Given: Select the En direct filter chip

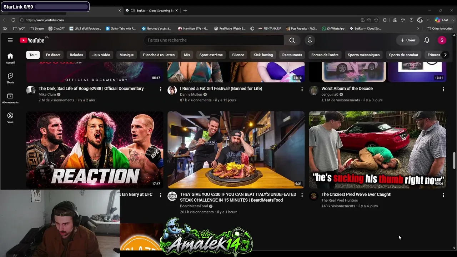Looking at the screenshot, I should [x=53, y=55].
